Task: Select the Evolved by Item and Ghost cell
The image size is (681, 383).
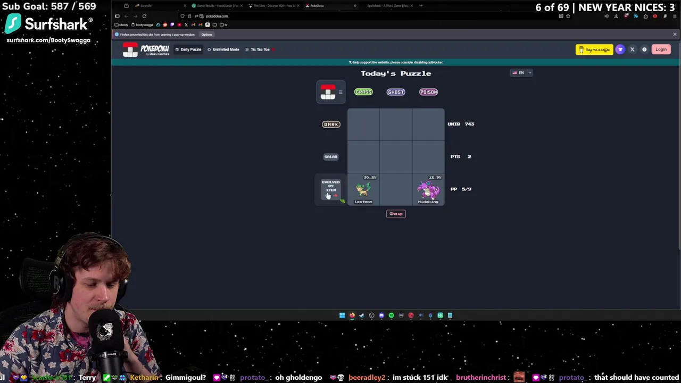Action: (x=396, y=189)
